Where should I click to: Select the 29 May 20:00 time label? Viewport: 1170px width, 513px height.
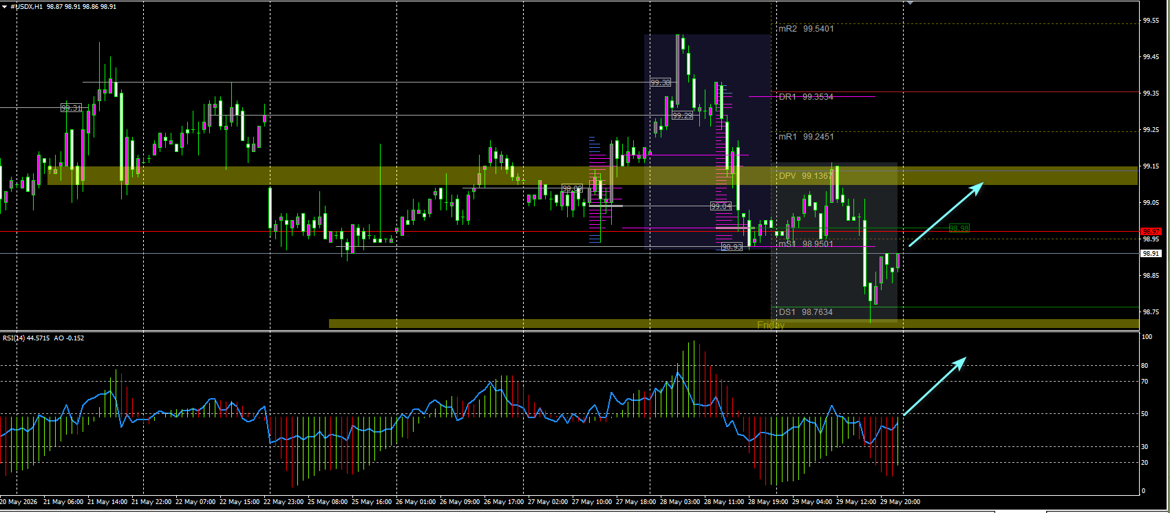coord(900,502)
